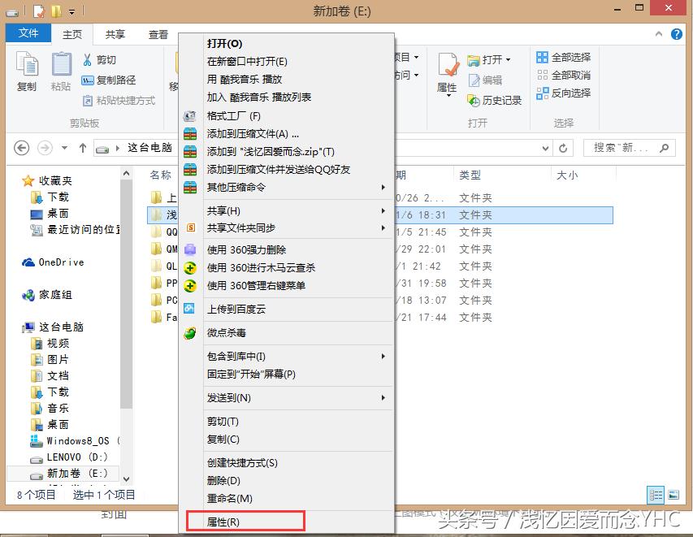Open the 文件 menu

(x=28, y=33)
